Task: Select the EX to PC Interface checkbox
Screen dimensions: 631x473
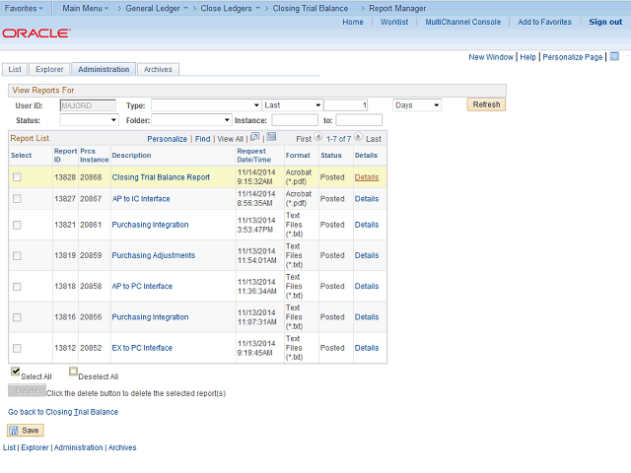Action: (17, 348)
